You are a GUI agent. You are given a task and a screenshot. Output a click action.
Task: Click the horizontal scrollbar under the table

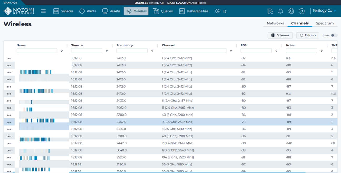coord(187,172)
